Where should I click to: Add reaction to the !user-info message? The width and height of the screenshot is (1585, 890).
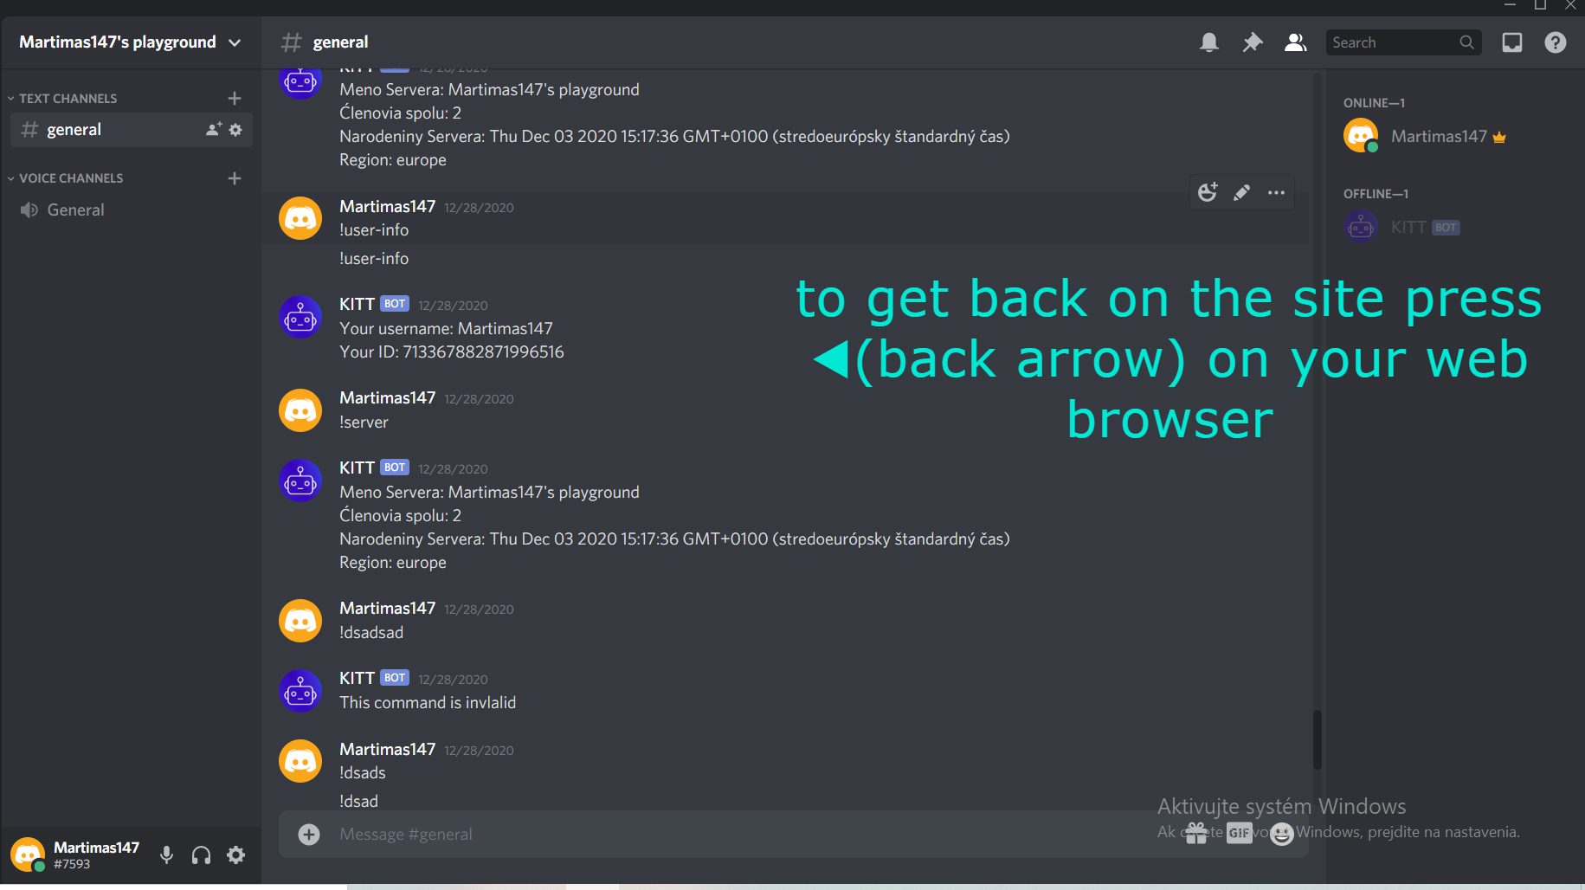click(x=1208, y=192)
